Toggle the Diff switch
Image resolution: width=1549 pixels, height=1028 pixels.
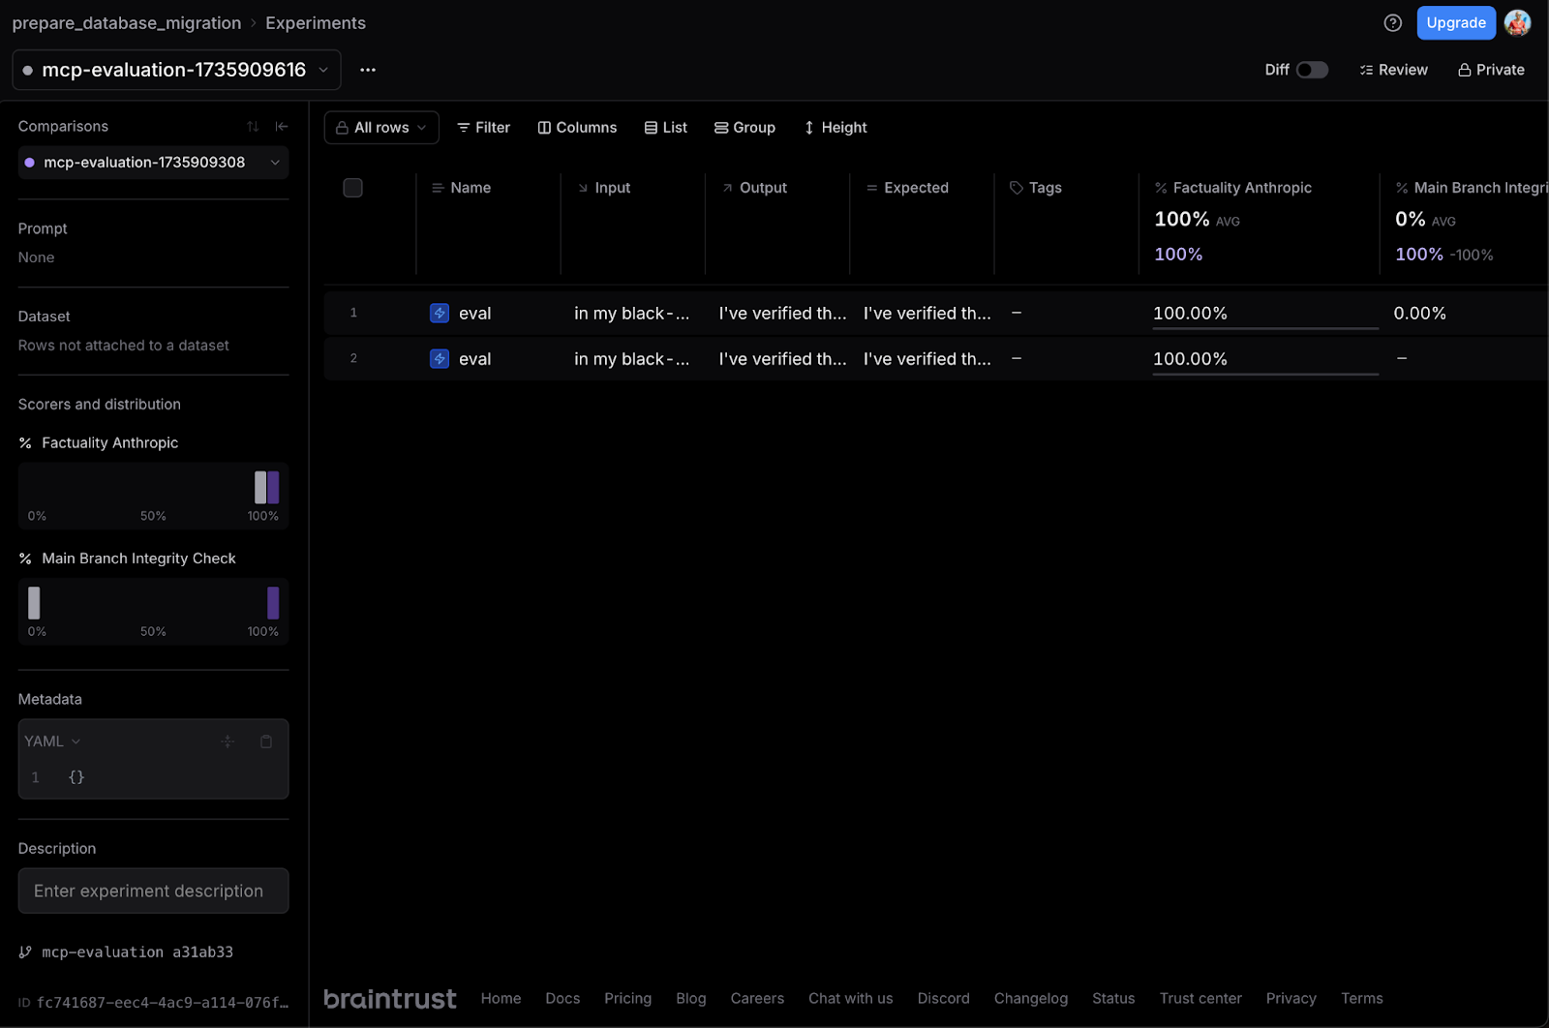[1312, 70]
